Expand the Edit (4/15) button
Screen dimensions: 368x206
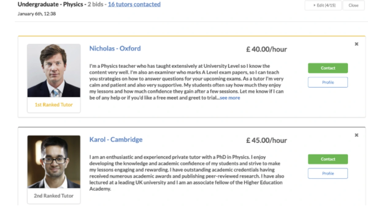[x=323, y=5]
